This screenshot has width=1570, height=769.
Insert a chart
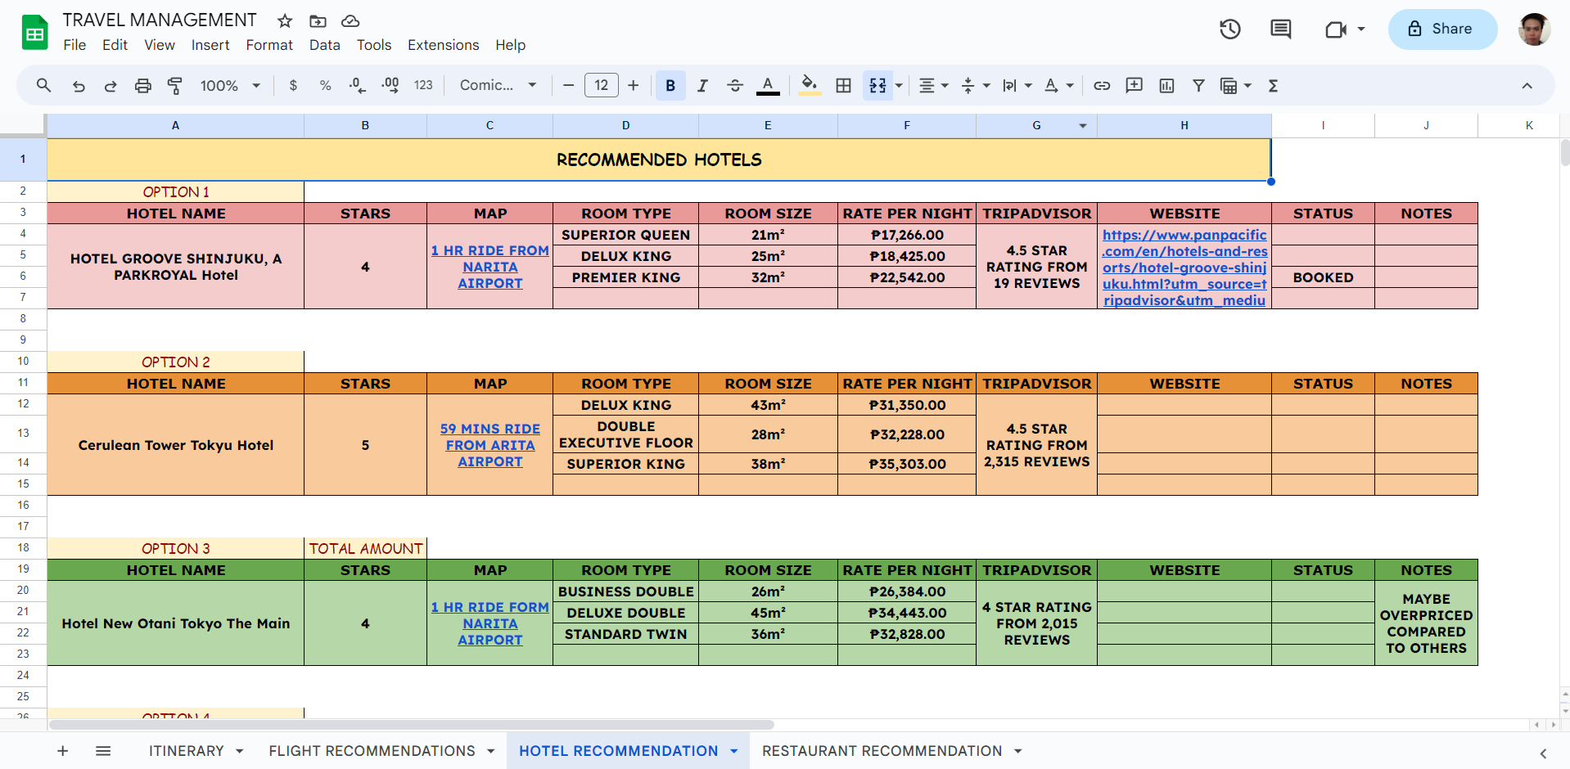(1166, 85)
